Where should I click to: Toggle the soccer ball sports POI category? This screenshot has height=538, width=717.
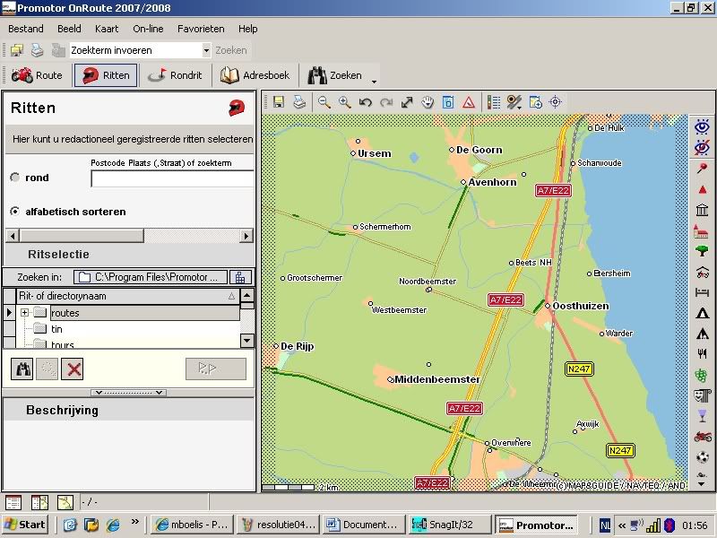(x=703, y=456)
